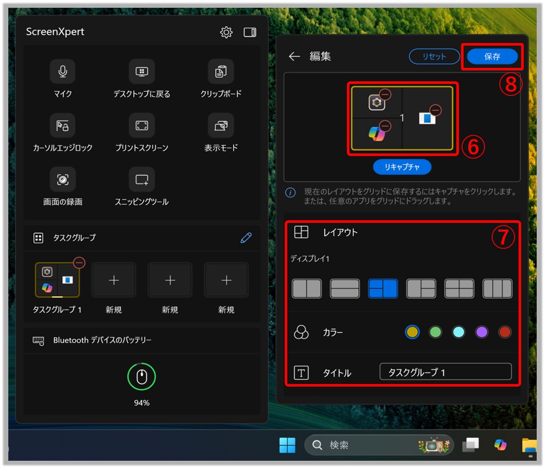Screen dimensions: 545x468
Task: Toggle the ScreenXpert panel dock icon
Action: pyautogui.click(x=249, y=32)
